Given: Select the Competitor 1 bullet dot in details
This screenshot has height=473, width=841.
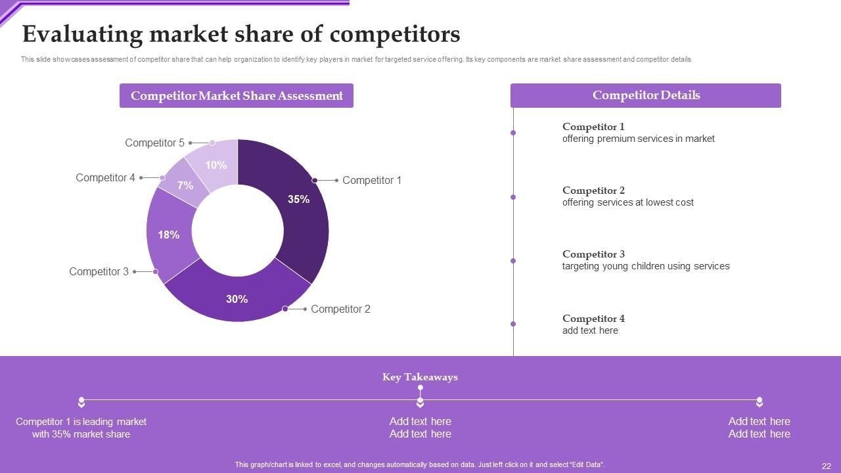Looking at the screenshot, I should pyautogui.click(x=513, y=133).
